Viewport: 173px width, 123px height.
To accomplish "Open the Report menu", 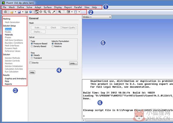I will coord(68,7).
